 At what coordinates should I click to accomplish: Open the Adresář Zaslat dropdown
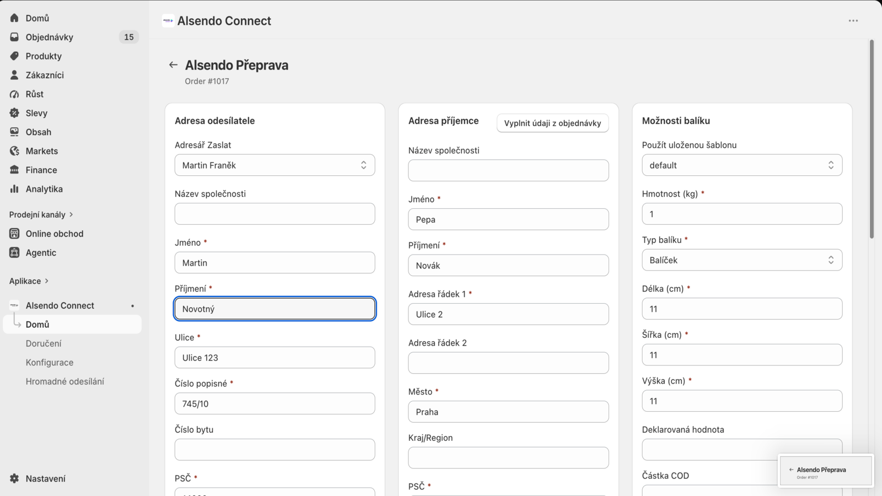coord(275,165)
